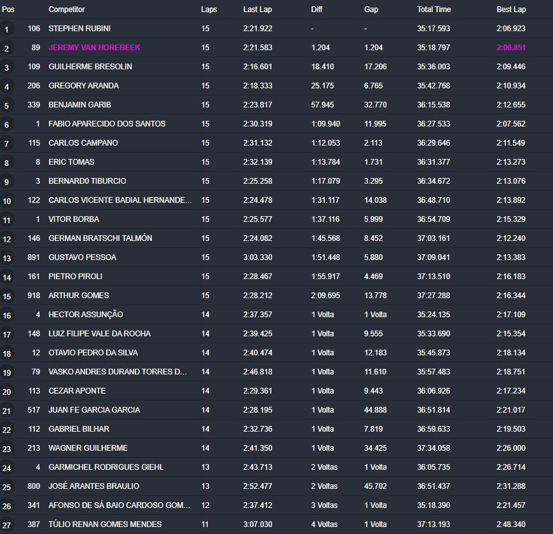Click HECTOR ASSUNÇÃO's name

point(86,314)
